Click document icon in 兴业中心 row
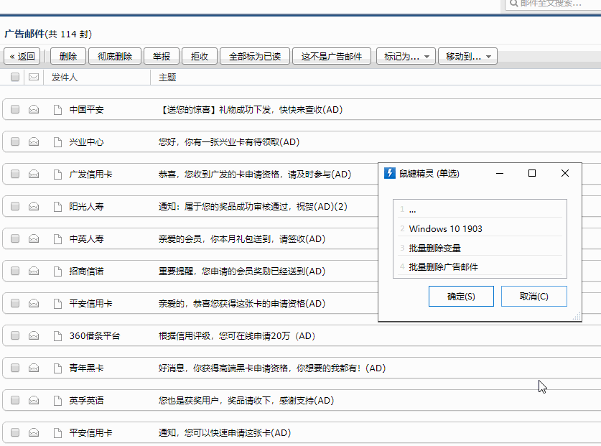 click(x=57, y=142)
